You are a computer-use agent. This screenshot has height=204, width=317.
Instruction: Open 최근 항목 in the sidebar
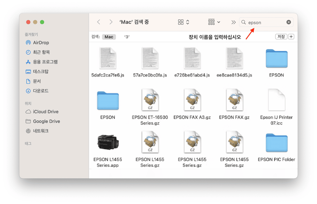[x=38, y=52]
